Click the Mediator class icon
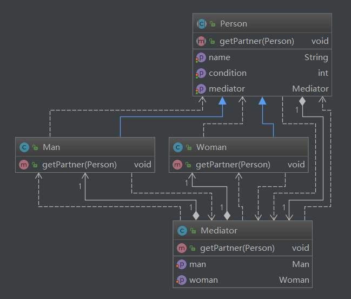 tap(182, 231)
